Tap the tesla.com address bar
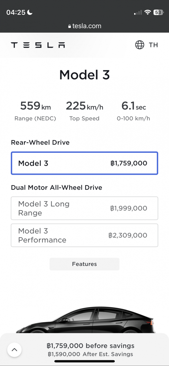The width and height of the screenshot is (169, 366). coord(84,26)
